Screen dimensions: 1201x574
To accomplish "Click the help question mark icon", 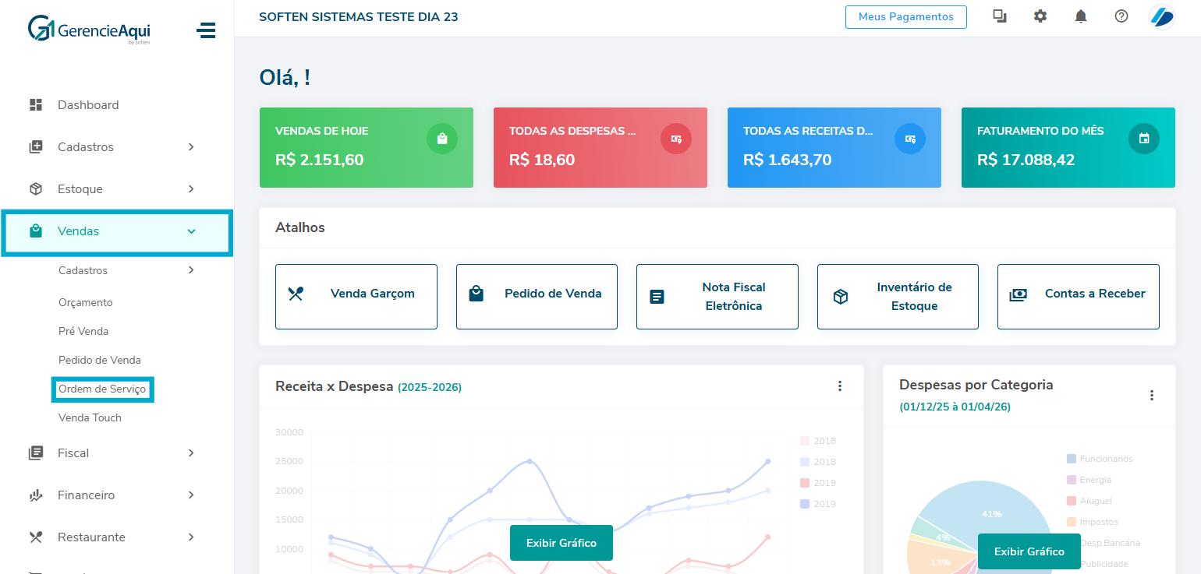I will click(x=1121, y=16).
